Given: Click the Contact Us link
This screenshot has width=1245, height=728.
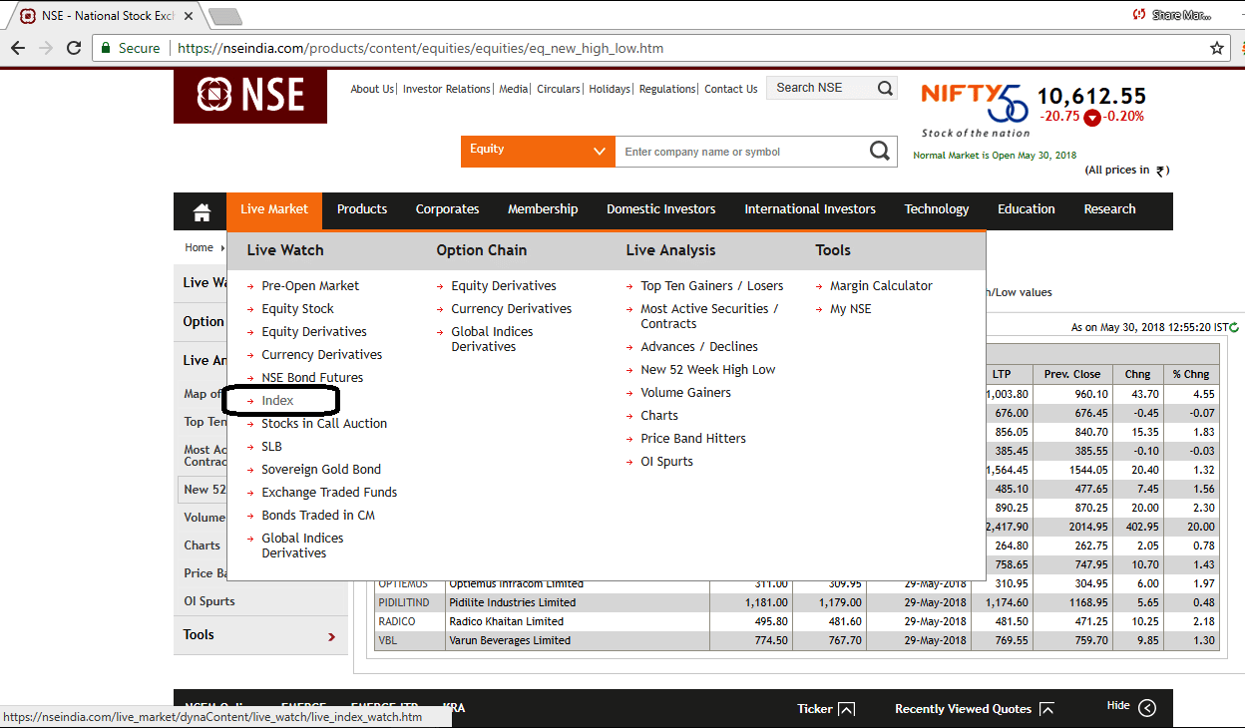Looking at the screenshot, I should [x=731, y=89].
